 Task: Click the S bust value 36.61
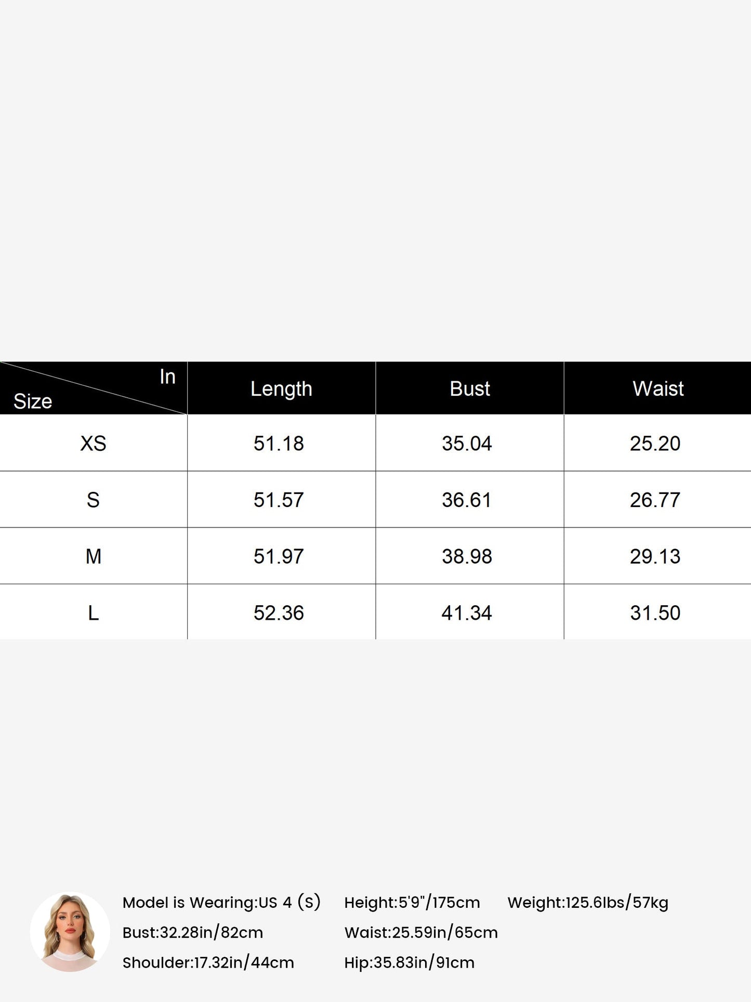pyautogui.click(x=467, y=500)
